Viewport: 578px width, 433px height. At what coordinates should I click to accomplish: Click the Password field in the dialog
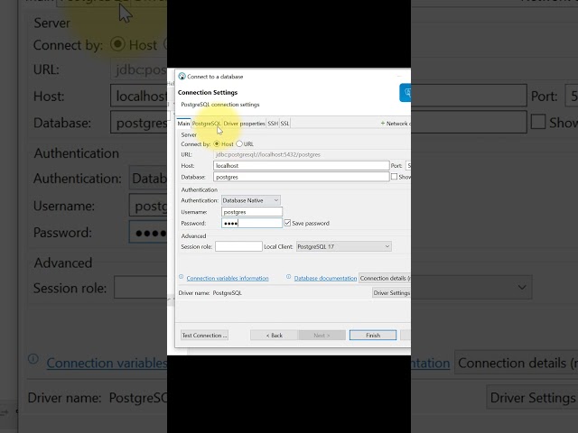tap(252, 223)
